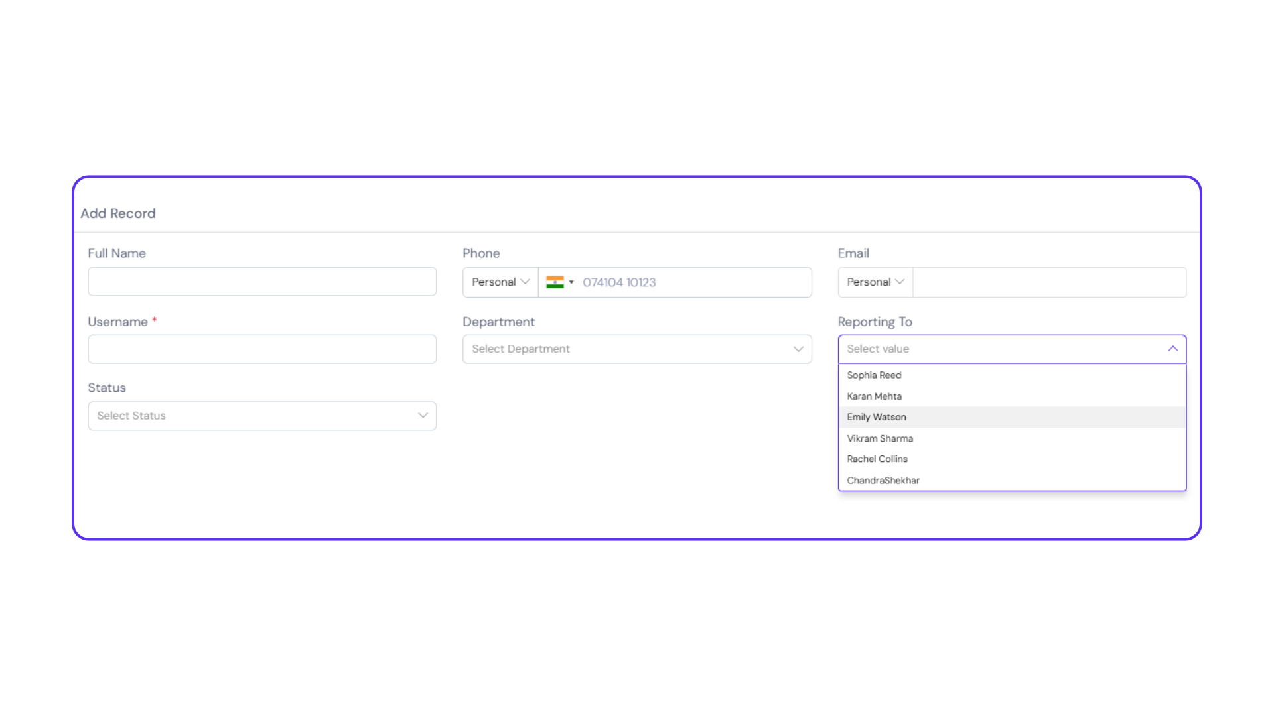Click the Status dropdown chevron arrow
1274x716 pixels.
coord(423,416)
